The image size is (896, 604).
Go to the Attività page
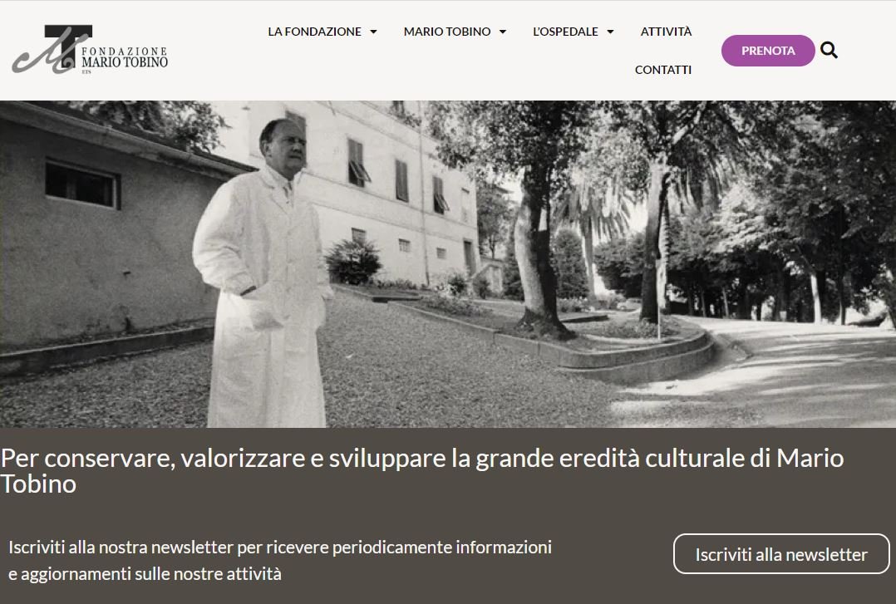click(x=666, y=32)
